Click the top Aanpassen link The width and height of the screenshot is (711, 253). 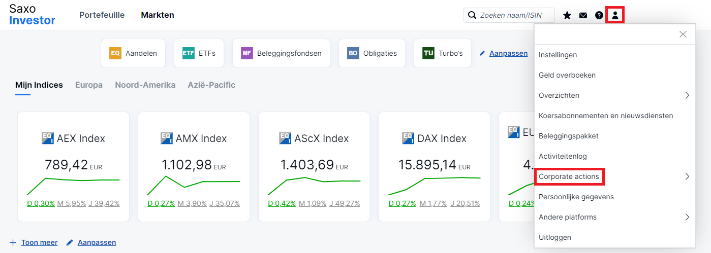[x=508, y=53]
